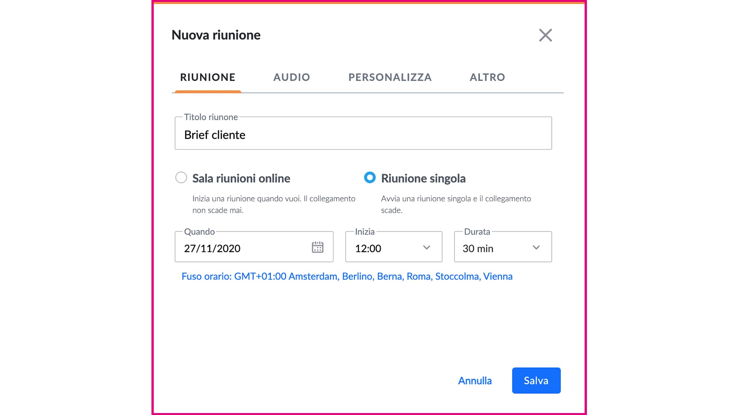Image resolution: width=738 pixels, height=415 pixels.
Task: Choose the Riunione singola radio button
Action: click(370, 178)
